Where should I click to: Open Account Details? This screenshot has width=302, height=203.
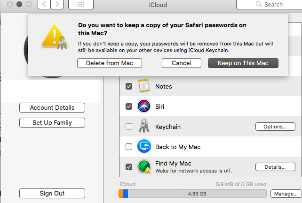click(x=52, y=108)
